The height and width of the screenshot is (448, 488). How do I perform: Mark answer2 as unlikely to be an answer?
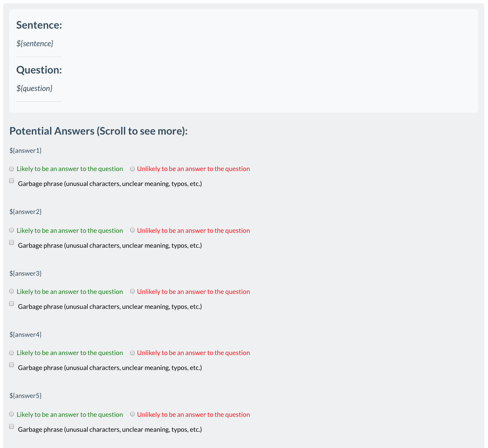point(132,230)
